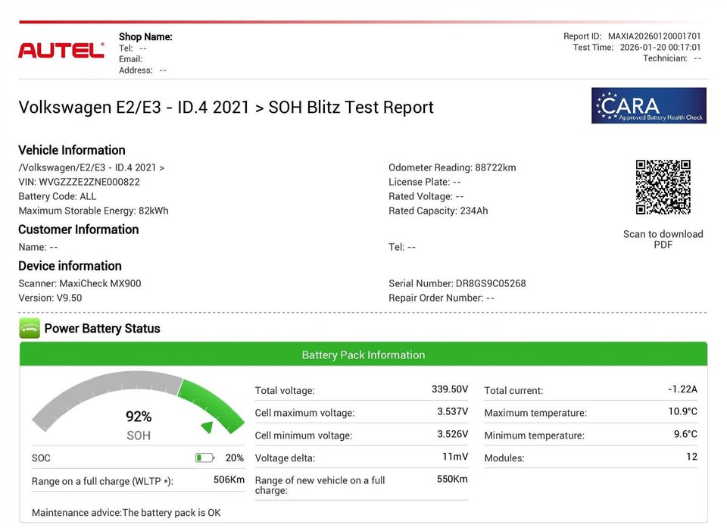Click the Maintenance advice message
Screen dimensions: 727x528
click(126, 513)
